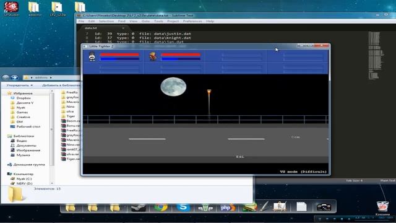Click the first player's portrait in Little Fighter 2
396x223 pixels.
[x=92, y=56]
